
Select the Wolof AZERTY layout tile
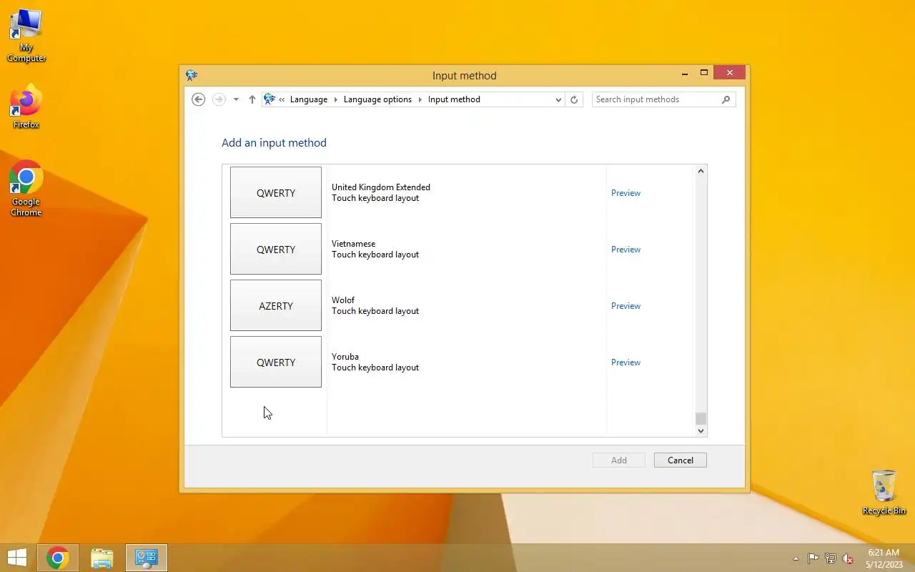point(276,305)
